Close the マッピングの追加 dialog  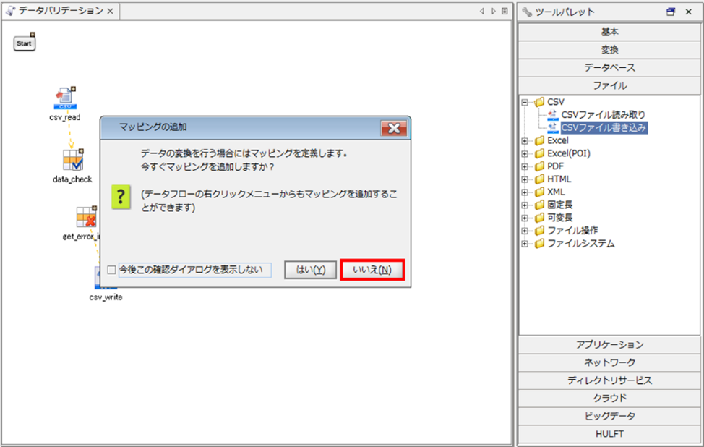click(x=393, y=127)
